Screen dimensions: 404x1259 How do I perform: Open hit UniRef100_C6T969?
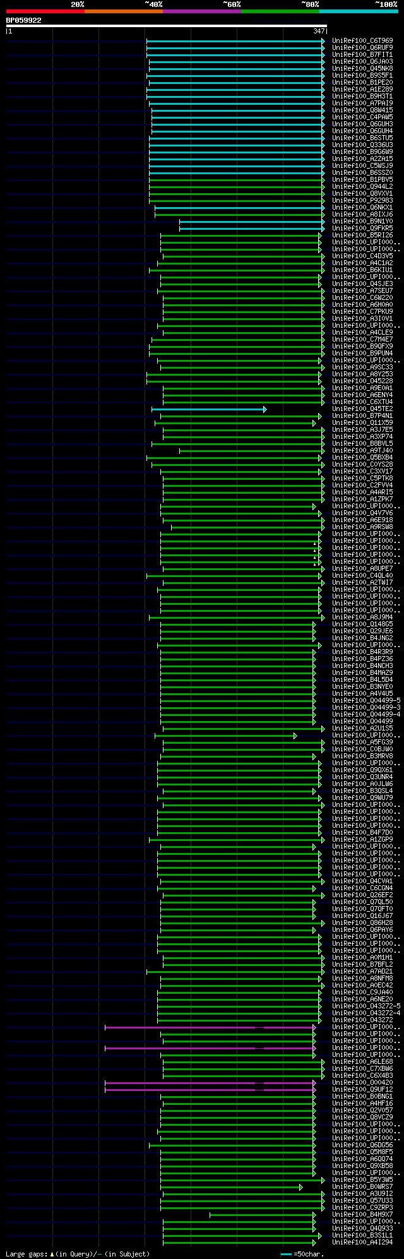pos(362,40)
